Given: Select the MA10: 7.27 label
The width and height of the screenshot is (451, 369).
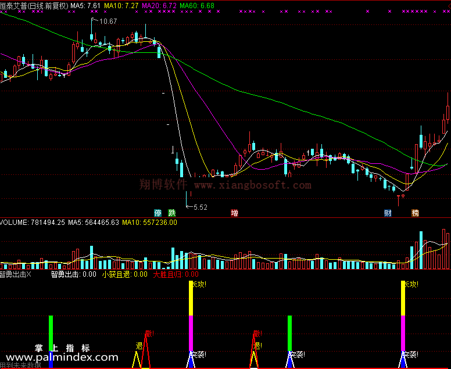Looking at the screenshot, I should click(121, 6).
